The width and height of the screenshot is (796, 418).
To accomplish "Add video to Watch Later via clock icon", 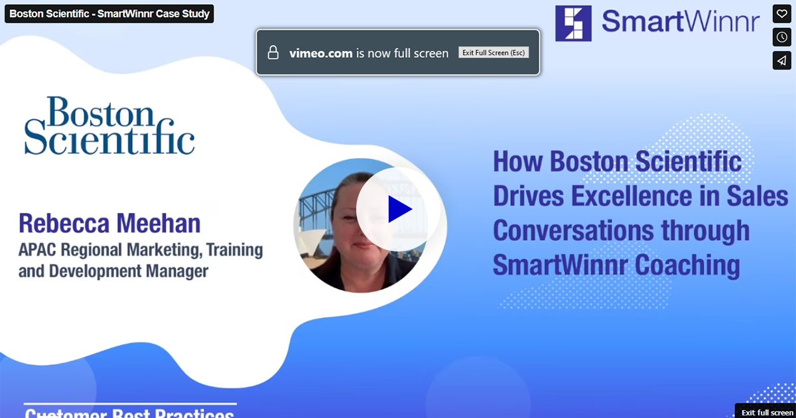I will click(782, 37).
